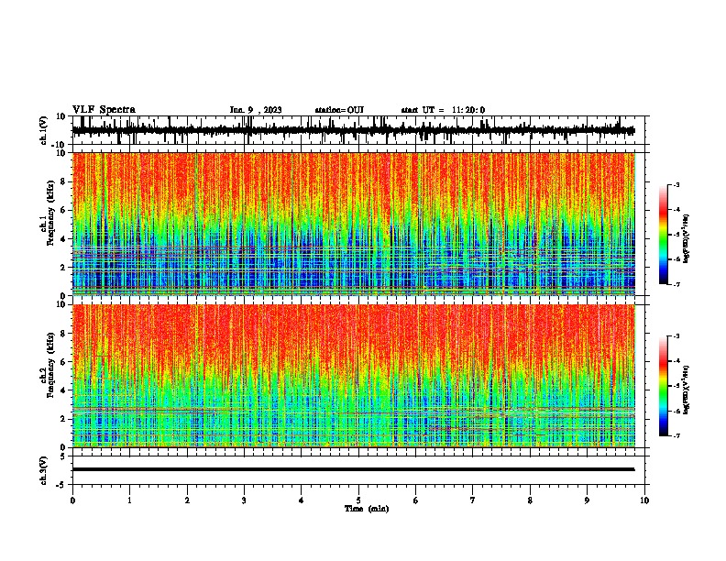Click the "-3" tick on ch.2 colorbar

pyautogui.click(x=676, y=336)
